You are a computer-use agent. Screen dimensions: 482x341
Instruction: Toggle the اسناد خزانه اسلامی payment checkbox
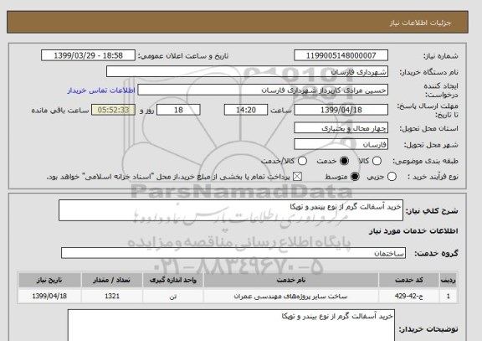tap(297, 177)
